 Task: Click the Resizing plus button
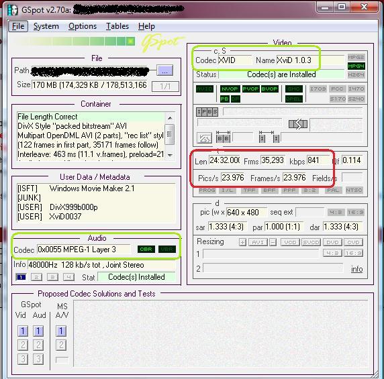[242, 242]
